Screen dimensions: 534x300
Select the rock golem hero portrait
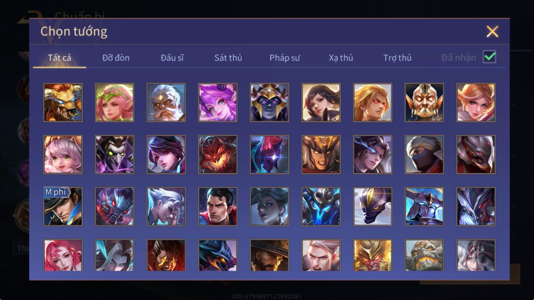424,255
